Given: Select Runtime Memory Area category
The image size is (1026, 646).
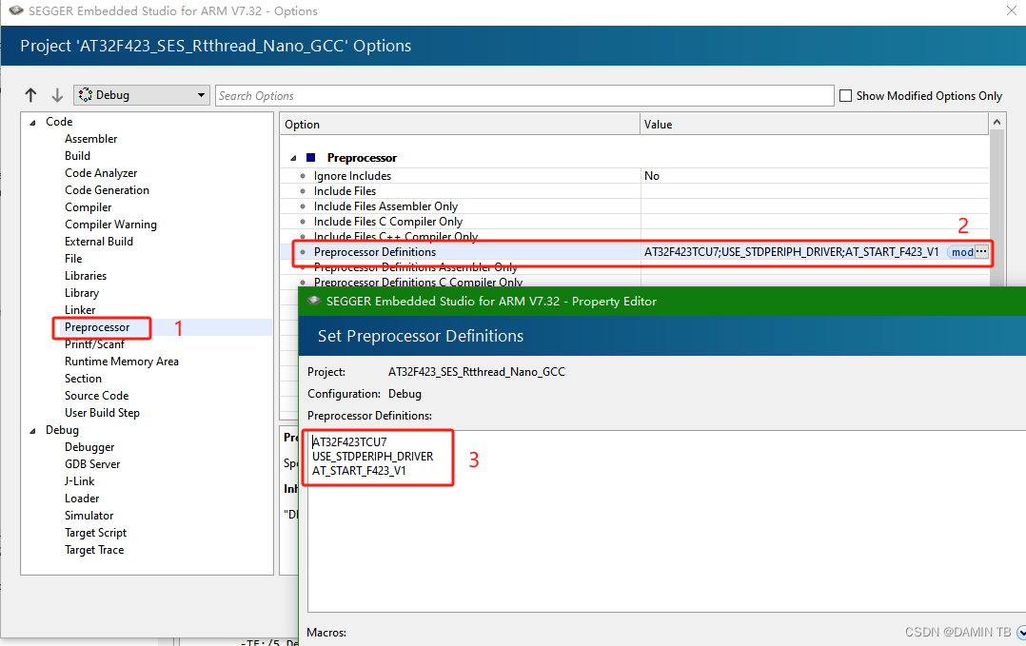Looking at the screenshot, I should 122,361.
